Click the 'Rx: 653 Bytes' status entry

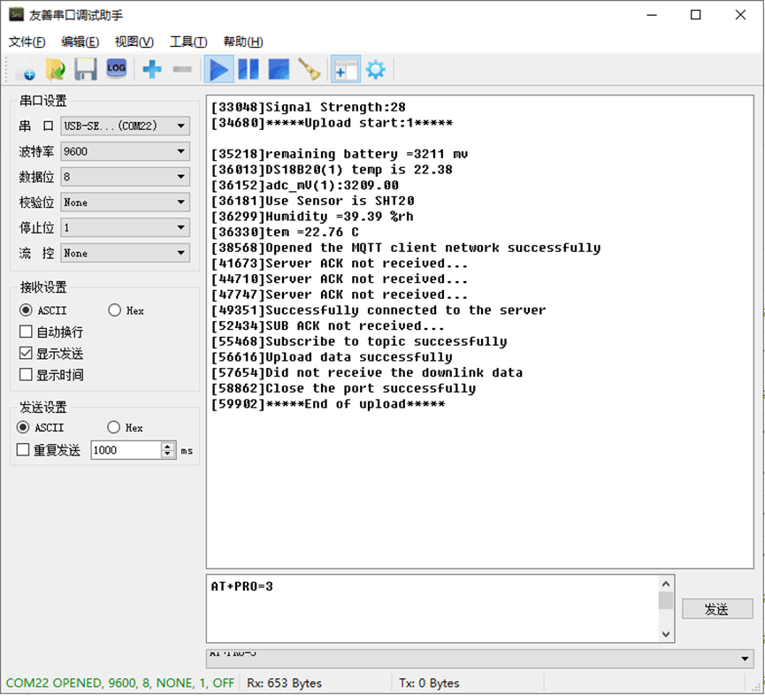(x=285, y=683)
